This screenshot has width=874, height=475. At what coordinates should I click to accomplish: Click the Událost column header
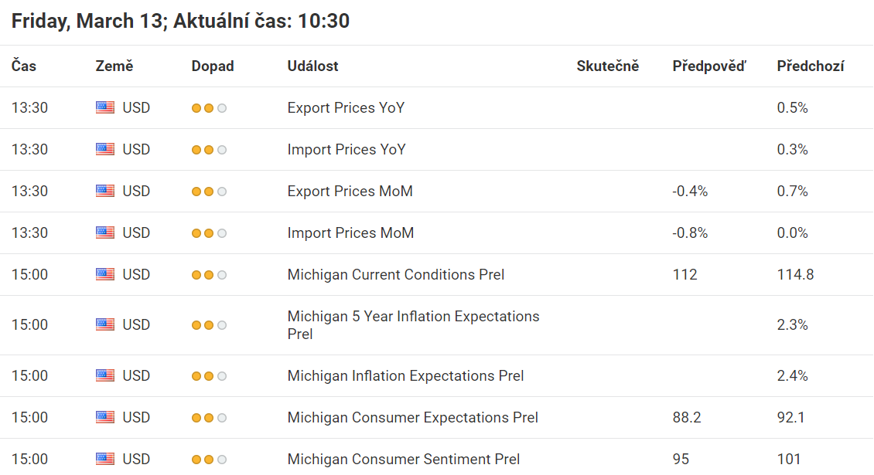(312, 66)
